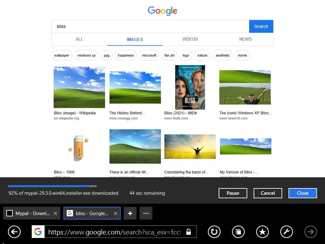Image resolution: width=325 pixels, height=244 pixels.
Task: Pick the movie filter chip
Action: pos(242,55)
